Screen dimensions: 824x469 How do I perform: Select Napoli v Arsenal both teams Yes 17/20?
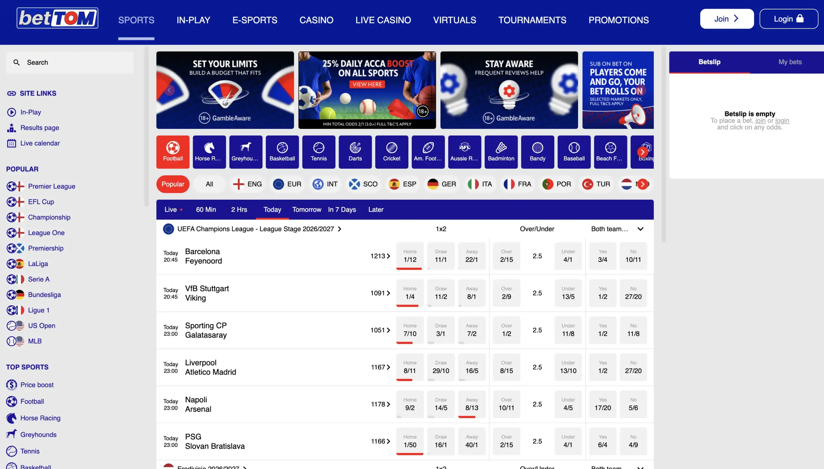tap(603, 404)
